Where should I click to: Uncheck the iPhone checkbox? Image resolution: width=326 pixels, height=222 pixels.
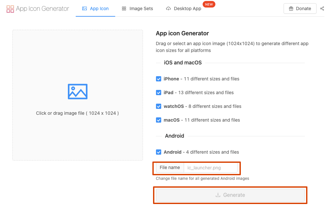tap(158, 79)
